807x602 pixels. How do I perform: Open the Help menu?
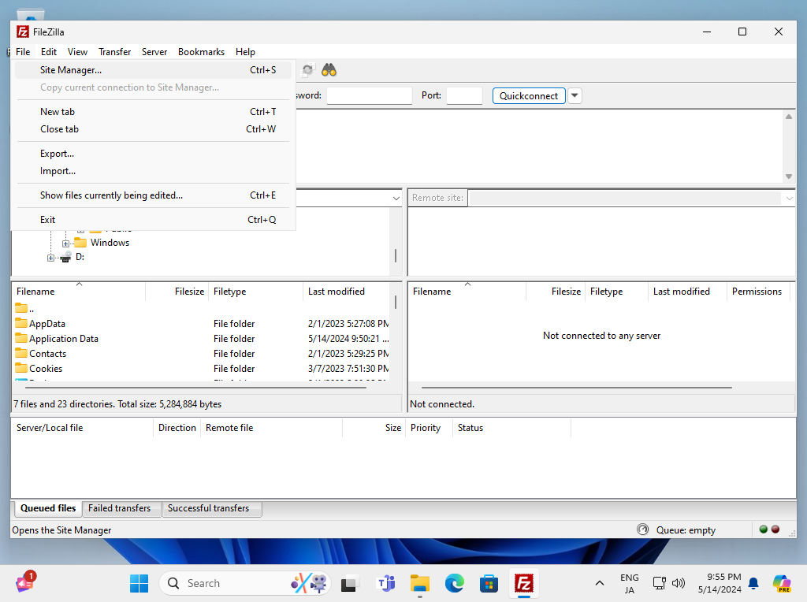[x=246, y=52]
